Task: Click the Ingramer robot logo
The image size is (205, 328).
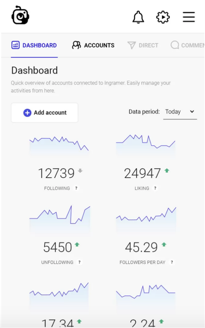Action: click(20, 15)
